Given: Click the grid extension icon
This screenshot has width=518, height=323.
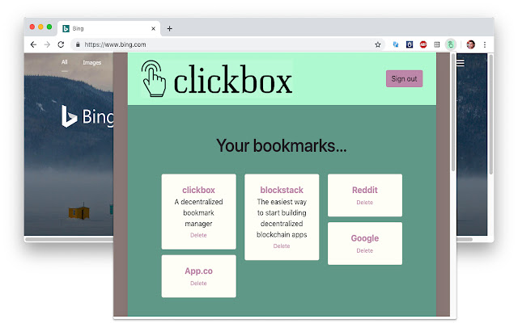Looking at the screenshot, I should pos(437,44).
